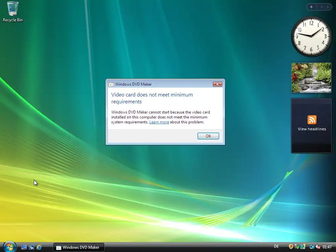Click the sidebar next gadgets arrow

[x=328, y=7]
